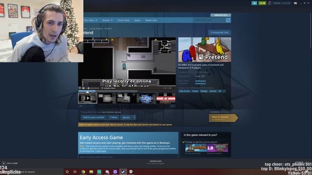Viewport: 312px width, 175px height.
Task: Select the video thumbnail with play icon
Action: tap(88, 98)
